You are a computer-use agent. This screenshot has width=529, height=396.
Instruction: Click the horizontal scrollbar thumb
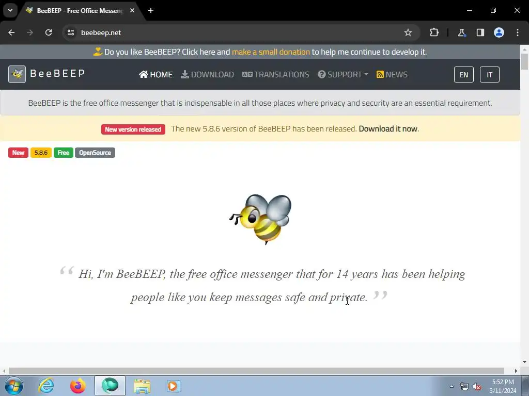(x=256, y=371)
